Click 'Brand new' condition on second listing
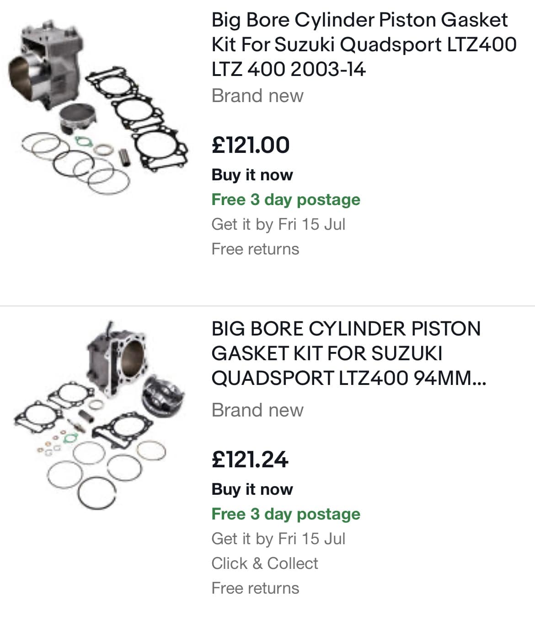Screen dimensions: 535x644 click(257, 410)
